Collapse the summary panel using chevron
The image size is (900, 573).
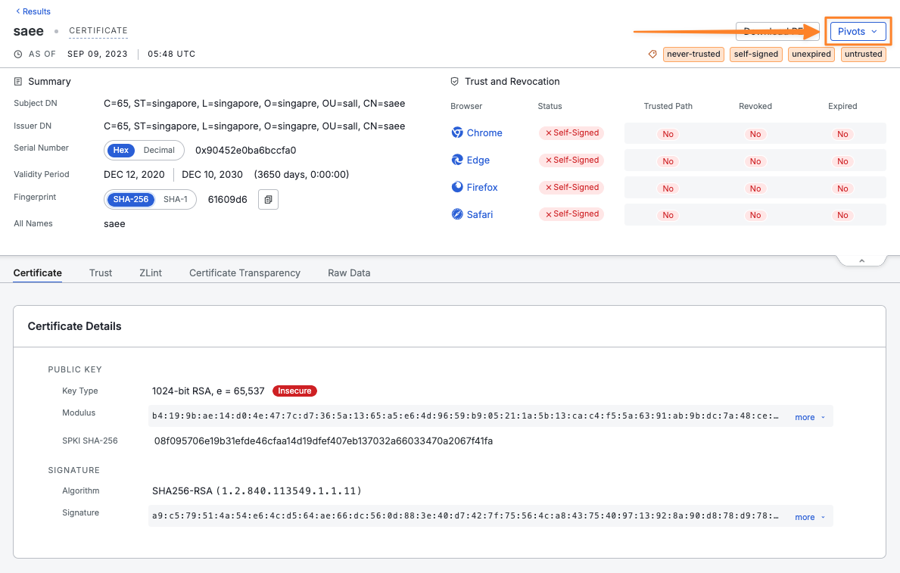pos(861,260)
